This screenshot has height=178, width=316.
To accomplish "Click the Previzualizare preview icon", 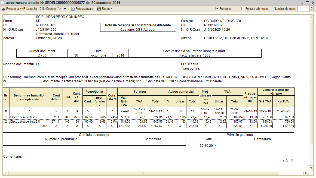I will pyautogui.click(x=73, y=9).
